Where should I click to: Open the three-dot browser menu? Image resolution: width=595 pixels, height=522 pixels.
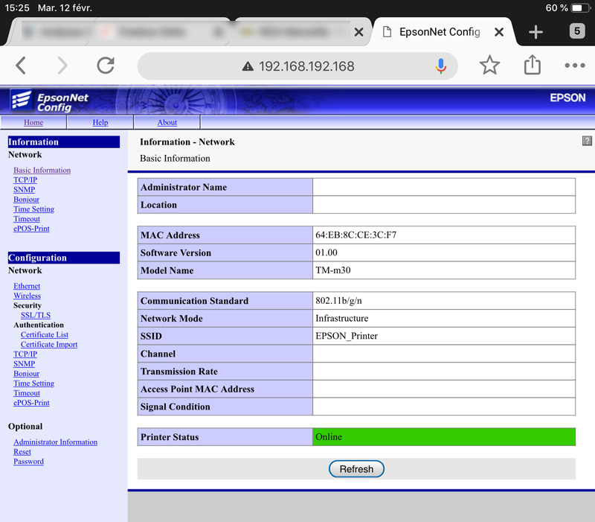tap(574, 66)
